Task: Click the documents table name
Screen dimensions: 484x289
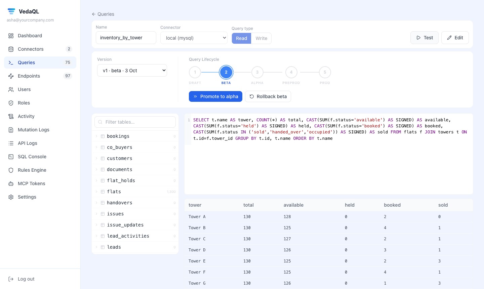Action: tap(120, 169)
